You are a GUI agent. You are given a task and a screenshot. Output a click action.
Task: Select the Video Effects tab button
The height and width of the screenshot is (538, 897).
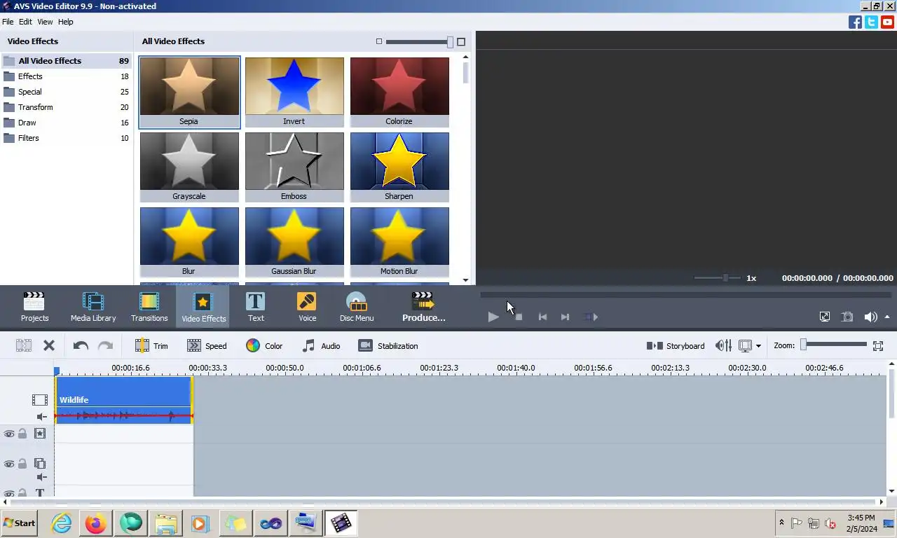point(203,308)
